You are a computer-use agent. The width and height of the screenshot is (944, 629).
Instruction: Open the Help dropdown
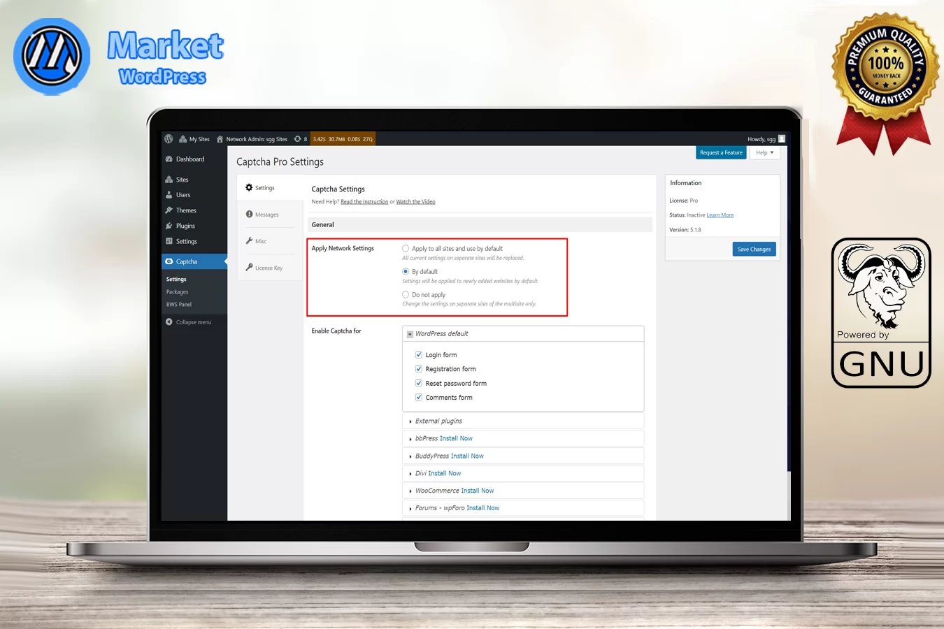coord(764,152)
